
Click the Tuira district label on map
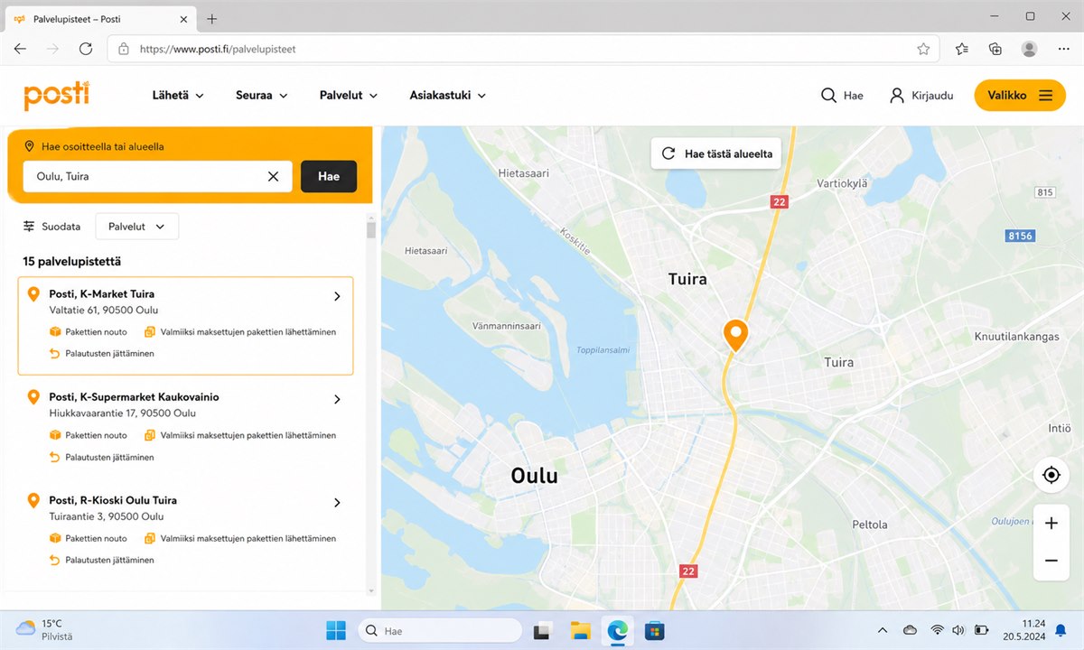[687, 279]
